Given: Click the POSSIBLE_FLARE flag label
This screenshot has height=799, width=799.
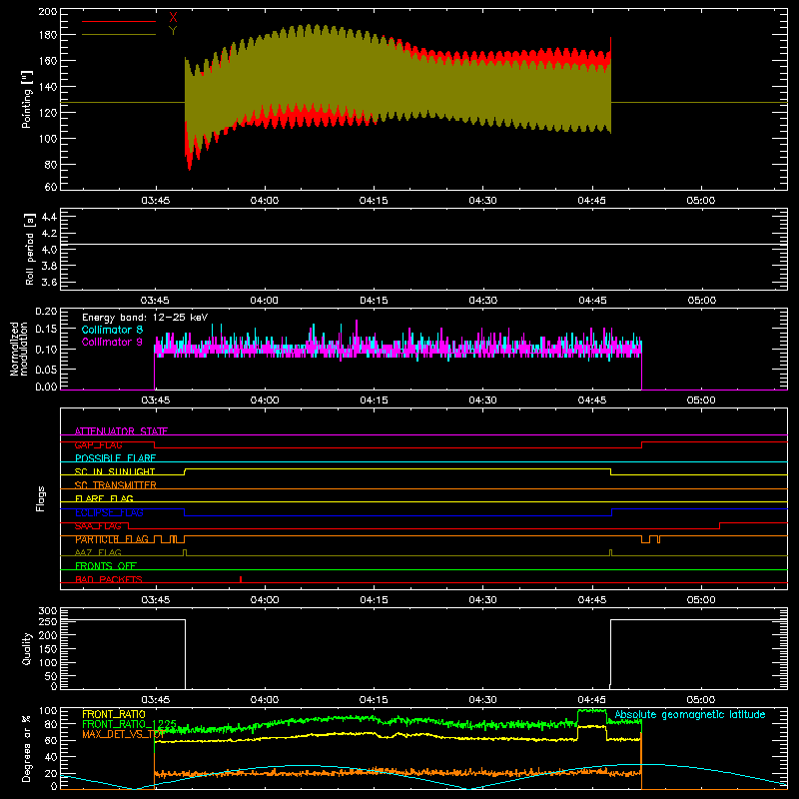Looking at the screenshot, I should [115, 458].
